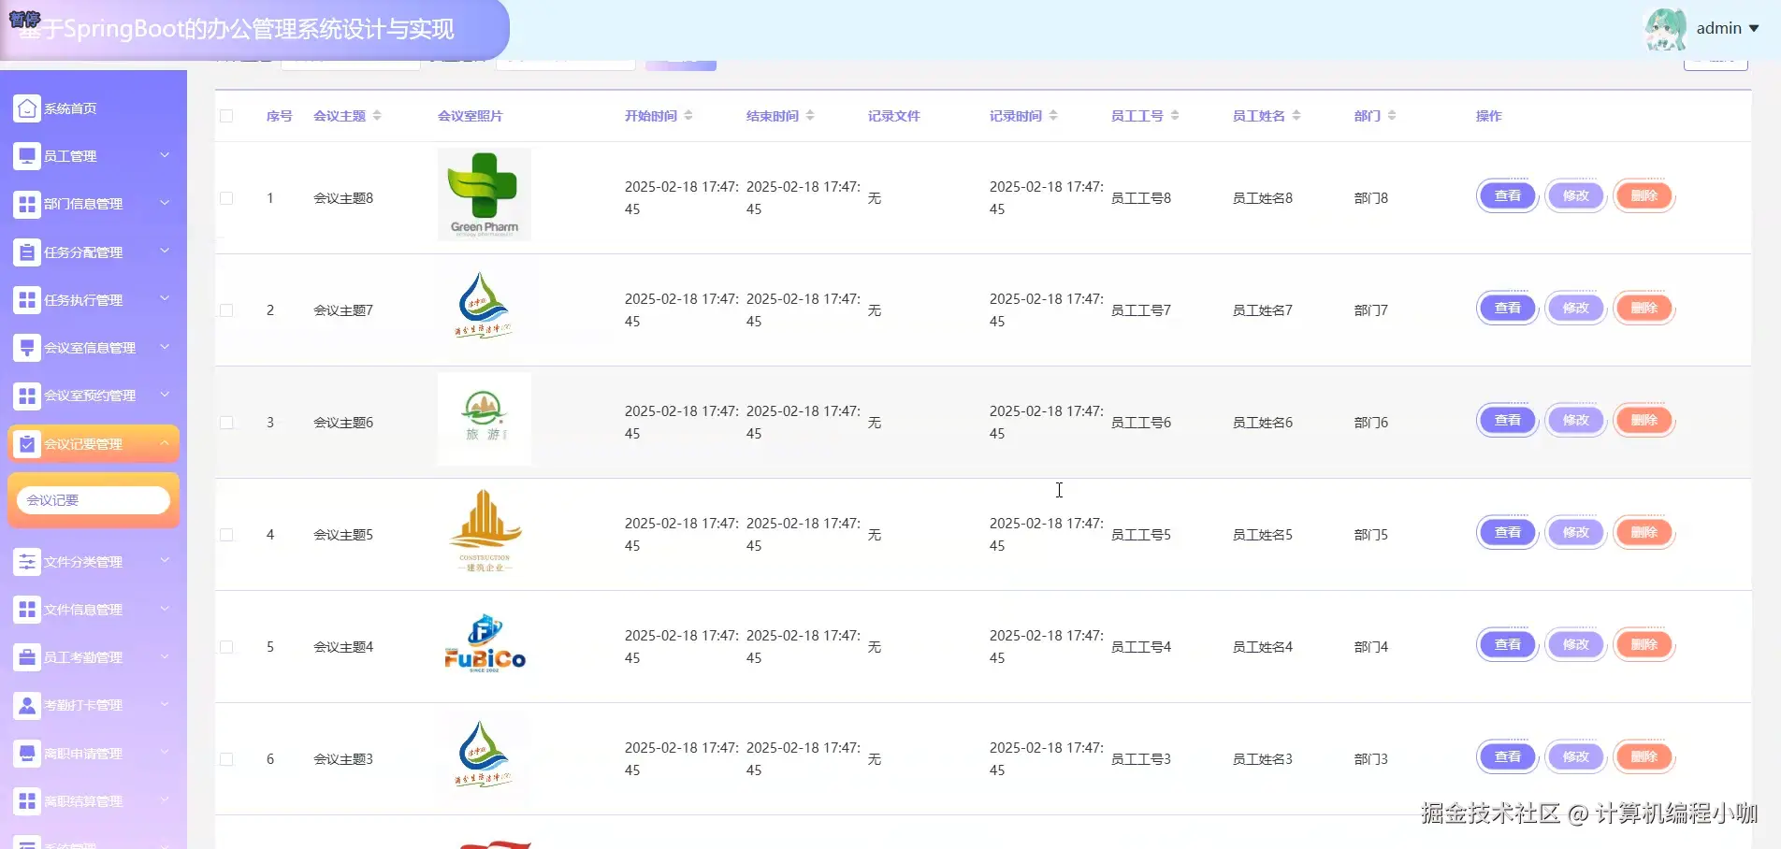Screen dimensions: 1781x849
Task: Click 查看 button for 会议主题8
Action: (x=1508, y=196)
